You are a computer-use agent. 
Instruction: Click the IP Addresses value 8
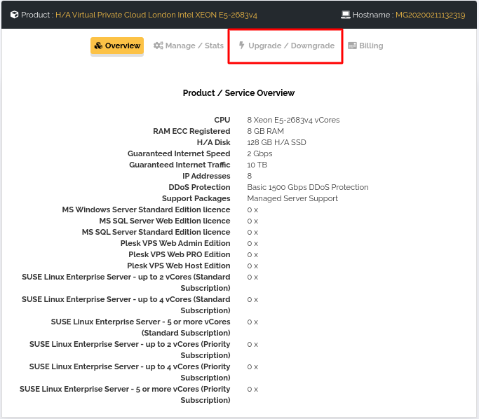coord(250,176)
